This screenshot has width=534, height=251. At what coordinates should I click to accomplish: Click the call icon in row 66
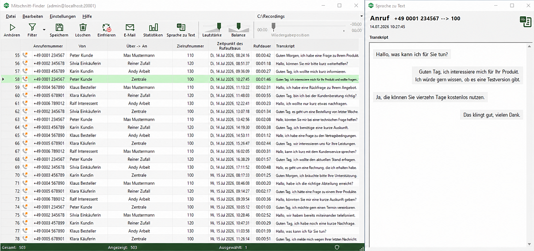tap(25, 143)
